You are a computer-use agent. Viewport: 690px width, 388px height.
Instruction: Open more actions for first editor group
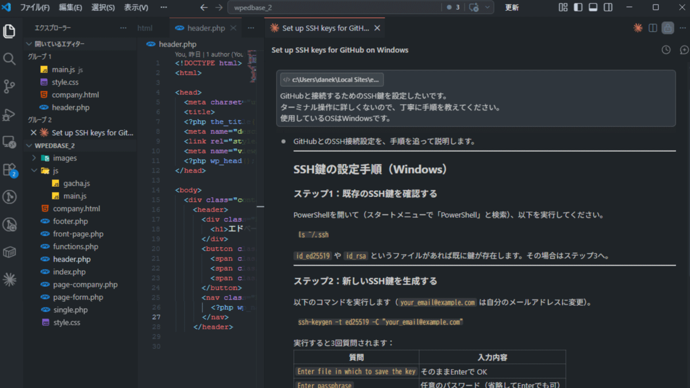(x=251, y=28)
